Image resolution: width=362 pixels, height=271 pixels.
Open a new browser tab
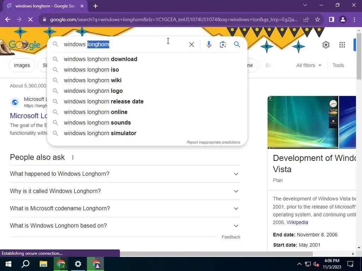pos(95,6)
